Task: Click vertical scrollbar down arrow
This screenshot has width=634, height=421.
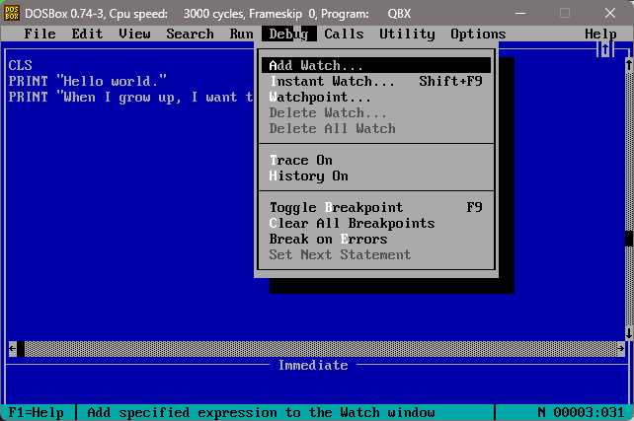Action: (629, 333)
